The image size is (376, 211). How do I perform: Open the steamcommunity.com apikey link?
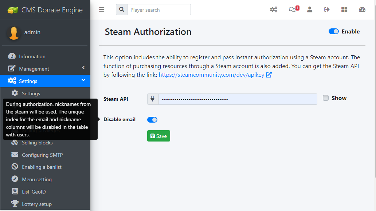point(212,75)
